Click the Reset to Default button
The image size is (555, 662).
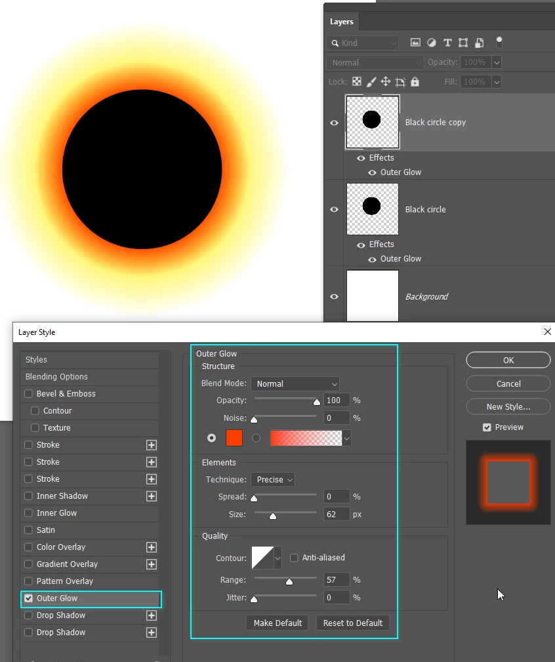pos(353,623)
